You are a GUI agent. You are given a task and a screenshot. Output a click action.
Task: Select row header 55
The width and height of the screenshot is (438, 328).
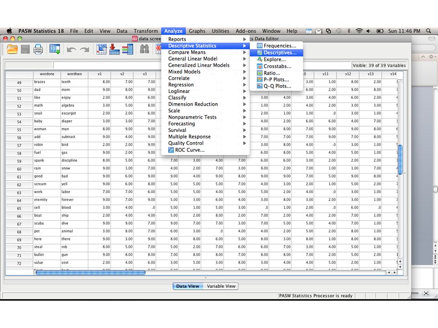coord(19,130)
